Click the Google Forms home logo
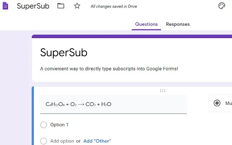232x145 pixels. point(5,6)
